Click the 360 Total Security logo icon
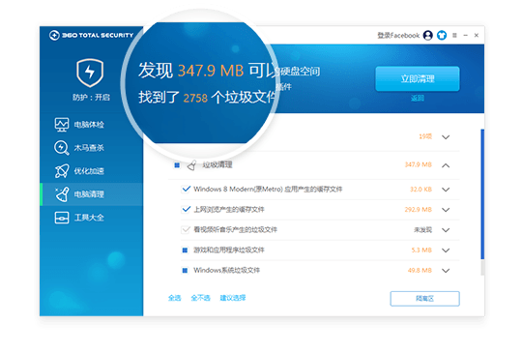Image resolution: width=522 pixels, height=353 pixels. pyautogui.click(x=54, y=35)
